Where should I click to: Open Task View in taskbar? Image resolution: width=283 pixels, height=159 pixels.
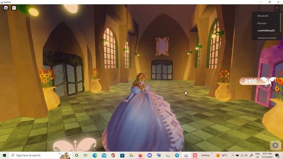85,155
